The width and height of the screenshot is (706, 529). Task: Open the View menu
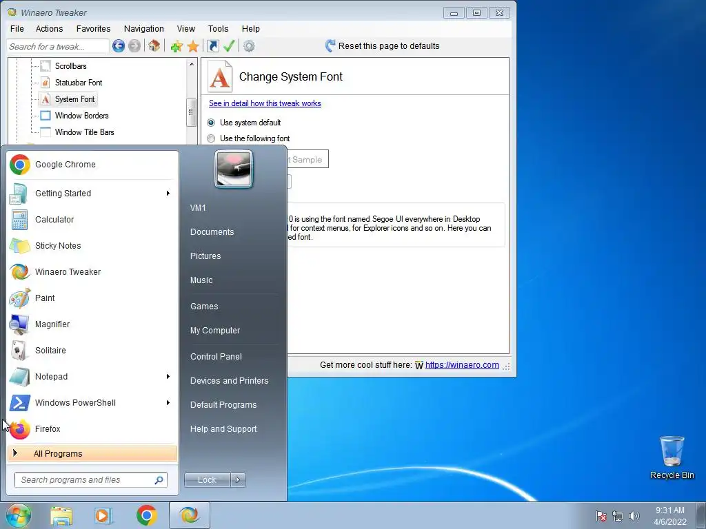coord(186,29)
